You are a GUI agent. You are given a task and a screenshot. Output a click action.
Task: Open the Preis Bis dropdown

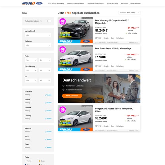tap(45, 60)
